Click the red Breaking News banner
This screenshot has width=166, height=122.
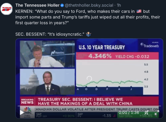pyautogui.click(x=89, y=101)
